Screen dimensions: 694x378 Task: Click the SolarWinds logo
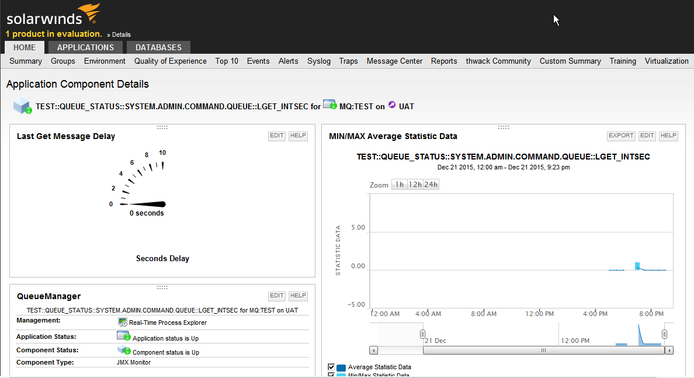coord(53,16)
